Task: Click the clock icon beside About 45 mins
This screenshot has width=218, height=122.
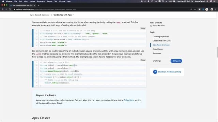Action: point(151,26)
